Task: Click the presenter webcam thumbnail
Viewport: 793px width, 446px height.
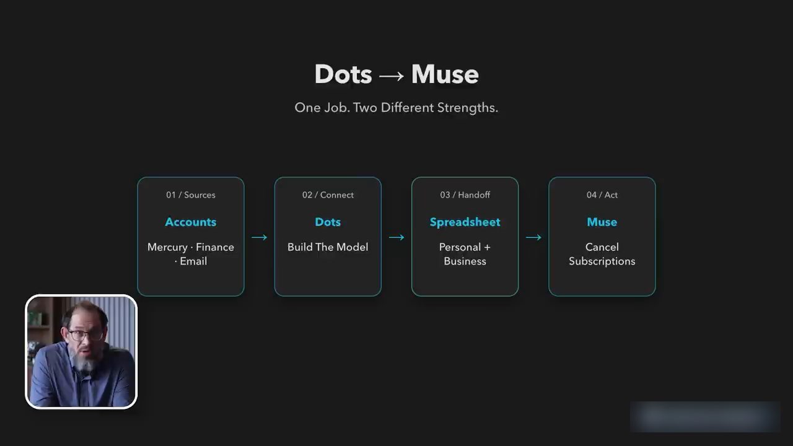Action: pyautogui.click(x=81, y=352)
